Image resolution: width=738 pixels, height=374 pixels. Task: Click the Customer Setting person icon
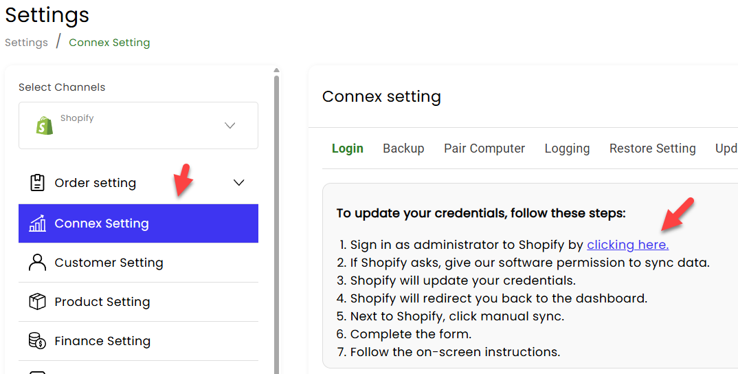37,263
